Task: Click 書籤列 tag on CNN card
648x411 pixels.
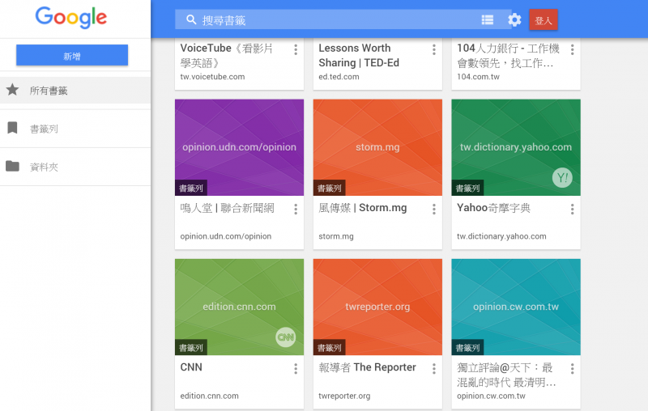Action: click(191, 348)
